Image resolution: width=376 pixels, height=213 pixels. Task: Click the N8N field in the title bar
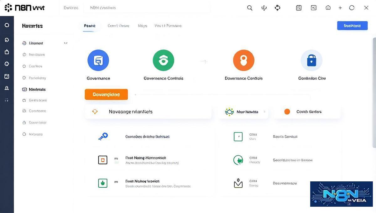point(147,8)
